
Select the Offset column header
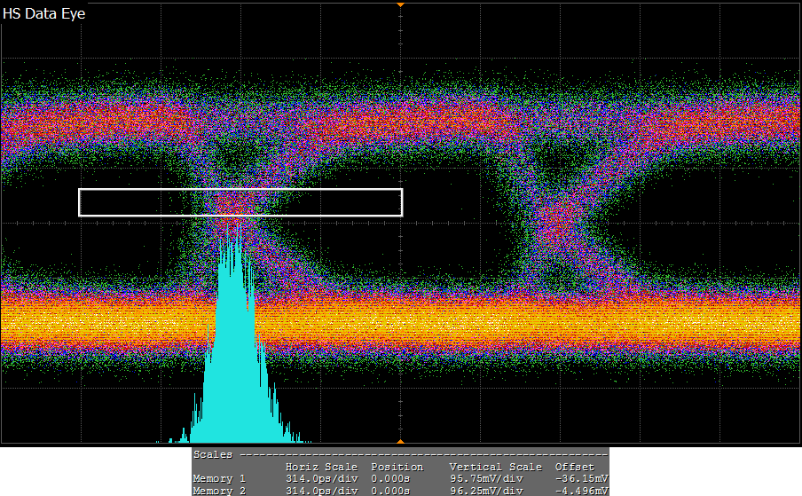[x=573, y=467]
